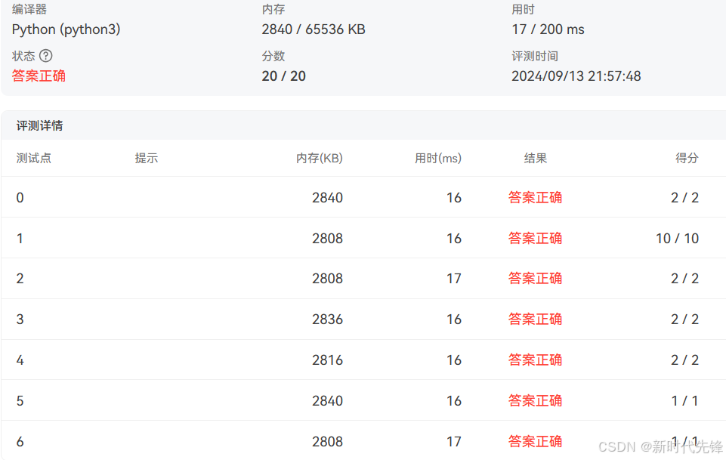
Task: Click the total score 20 / 20
Action: tap(283, 76)
